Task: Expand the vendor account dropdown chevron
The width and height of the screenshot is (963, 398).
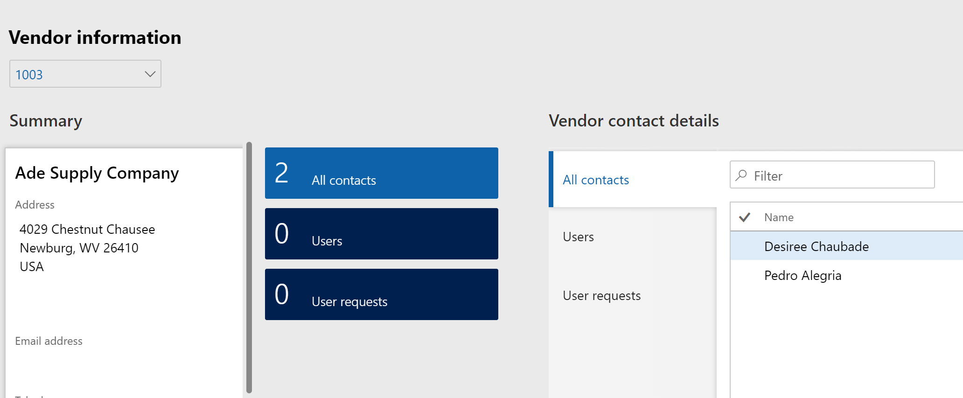Action: (150, 74)
